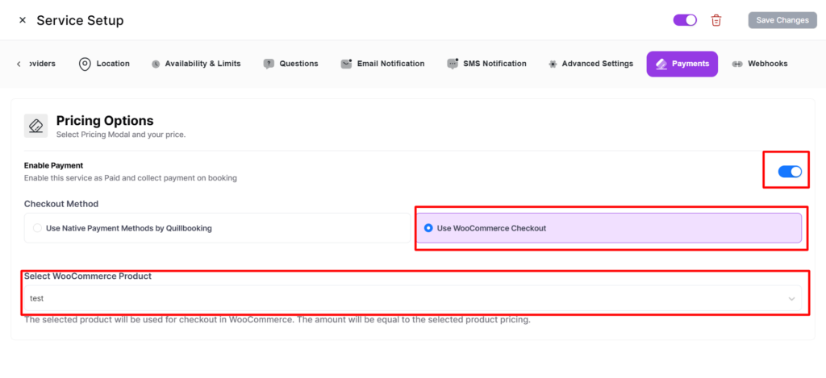Click the Pricing Options header icon
The height and width of the screenshot is (378, 826).
(x=36, y=125)
